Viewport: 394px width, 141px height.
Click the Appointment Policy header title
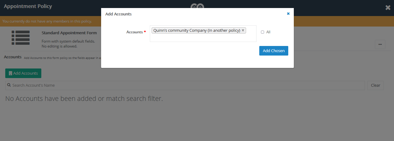point(28,6)
